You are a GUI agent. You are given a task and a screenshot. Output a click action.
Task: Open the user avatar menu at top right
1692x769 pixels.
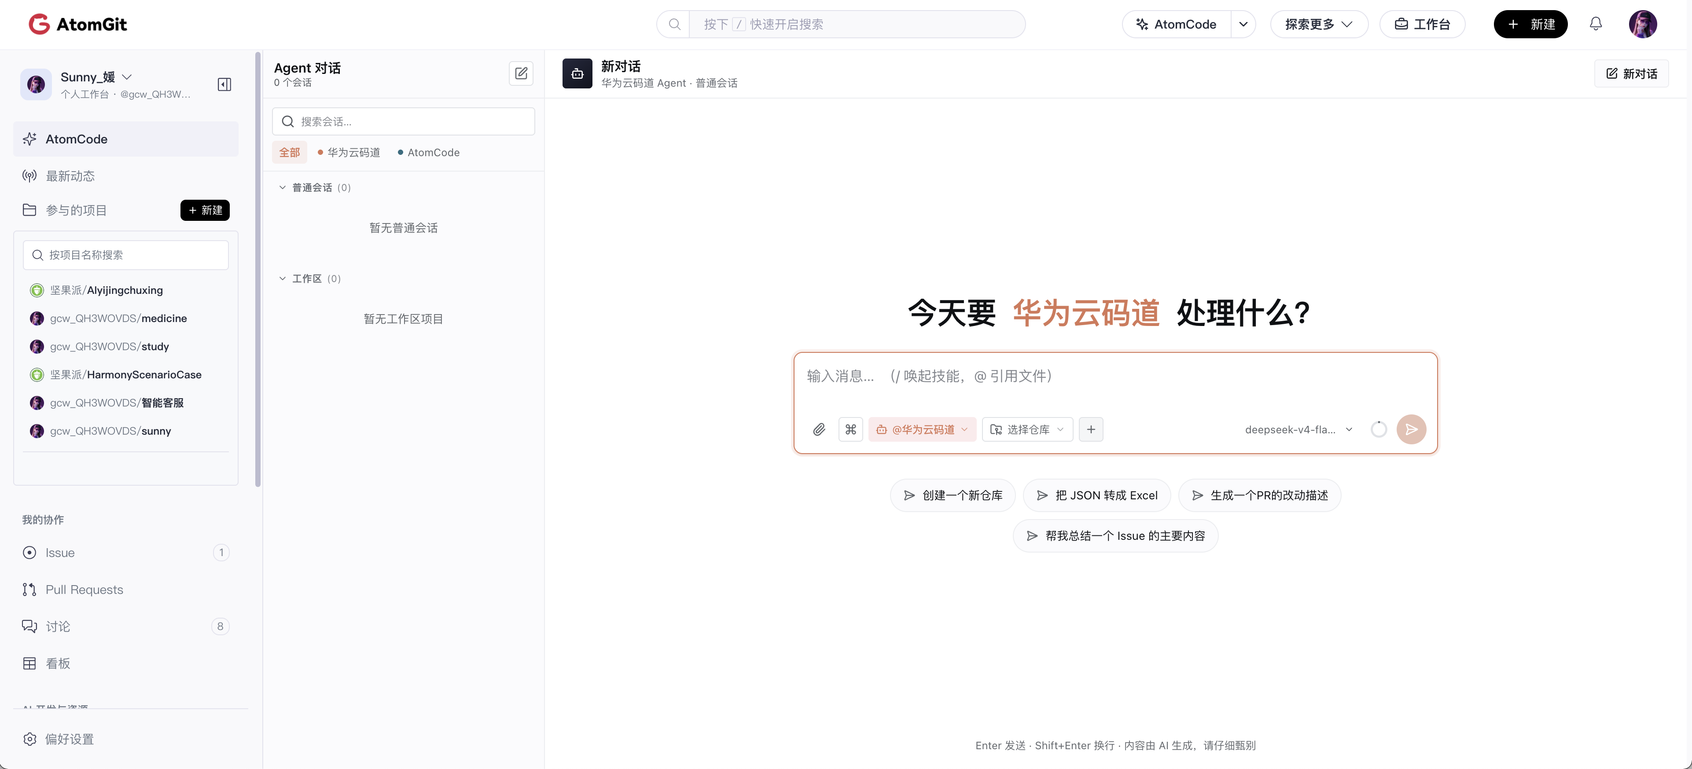(1642, 24)
